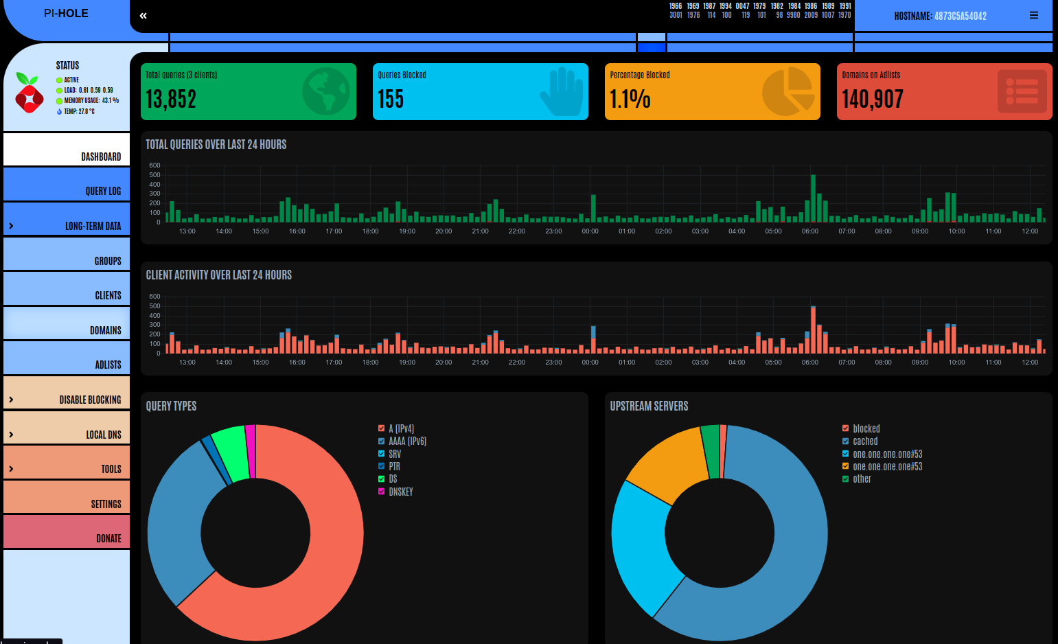Click 06:00 peak bar in Client Activity chart

coord(814,330)
